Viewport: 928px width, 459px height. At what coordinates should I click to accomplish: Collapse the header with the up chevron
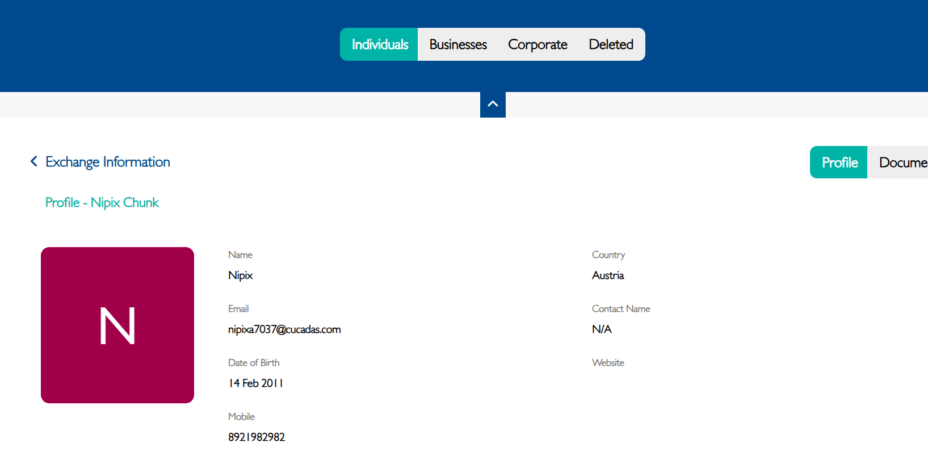tap(493, 104)
